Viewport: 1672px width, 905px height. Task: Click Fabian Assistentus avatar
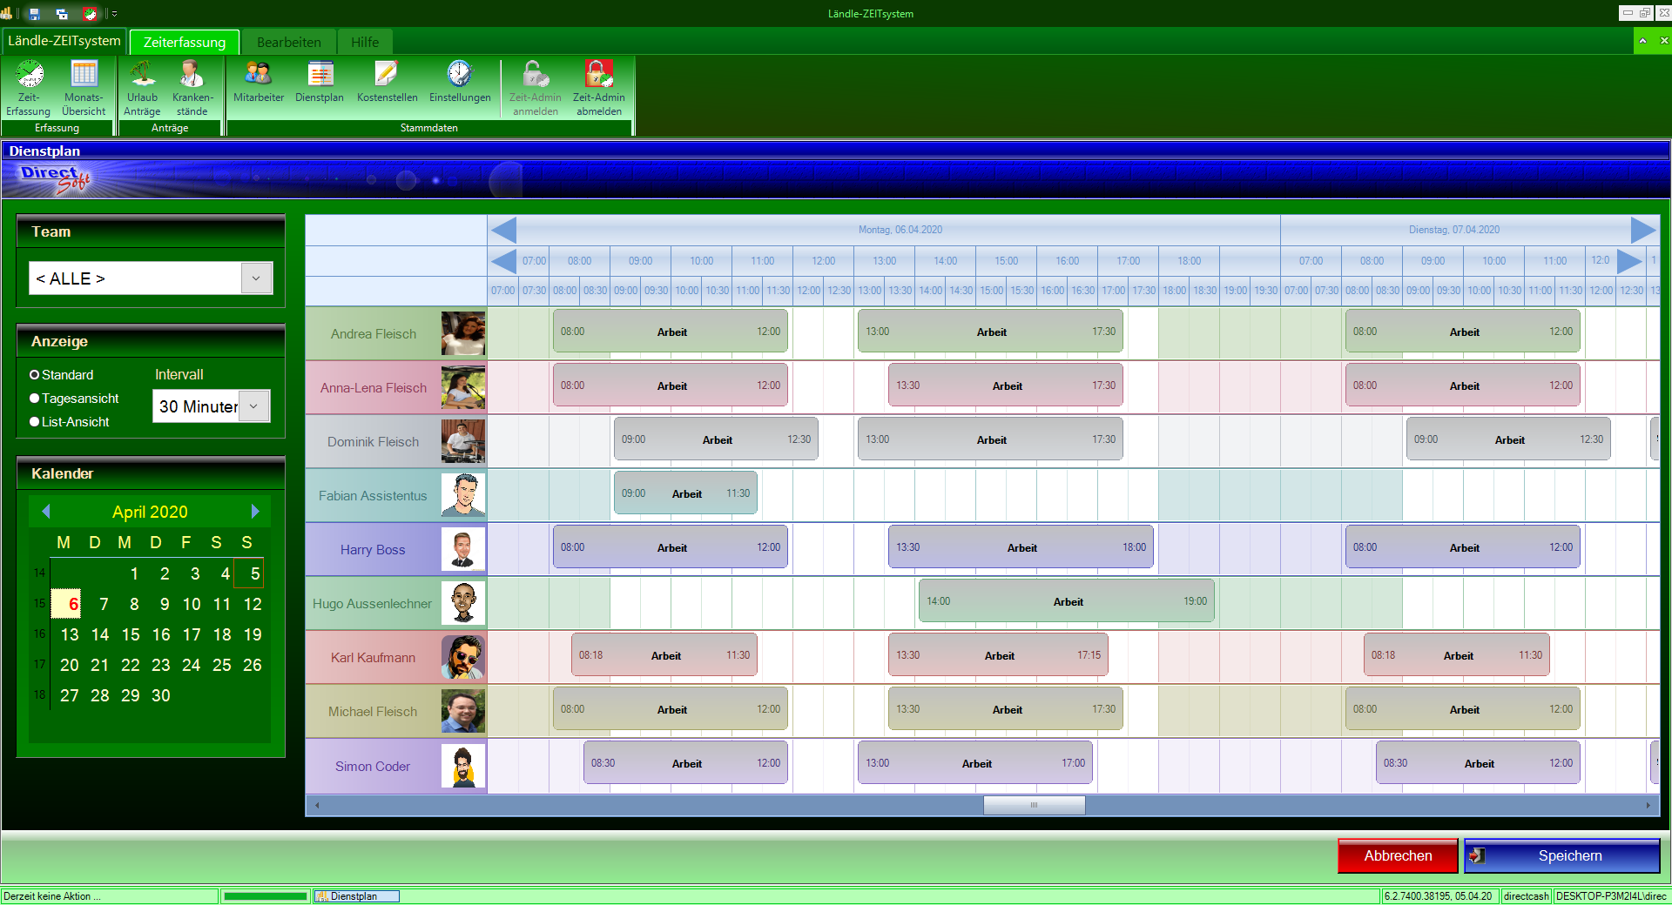pyautogui.click(x=463, y=495)
